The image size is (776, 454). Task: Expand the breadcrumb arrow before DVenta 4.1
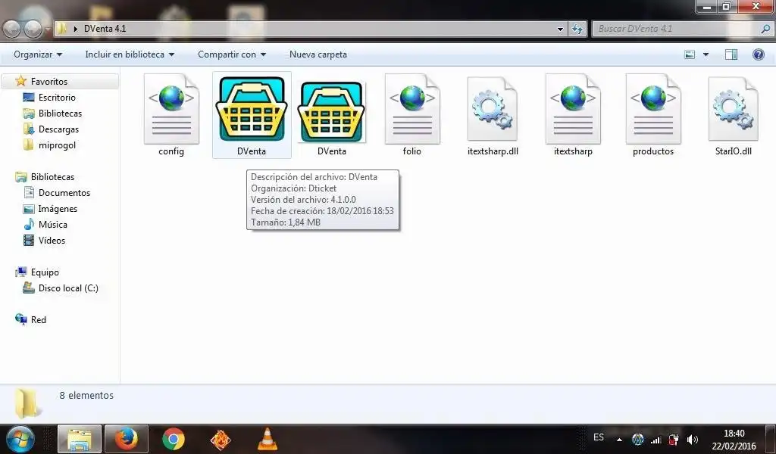[x=75, y=29]
